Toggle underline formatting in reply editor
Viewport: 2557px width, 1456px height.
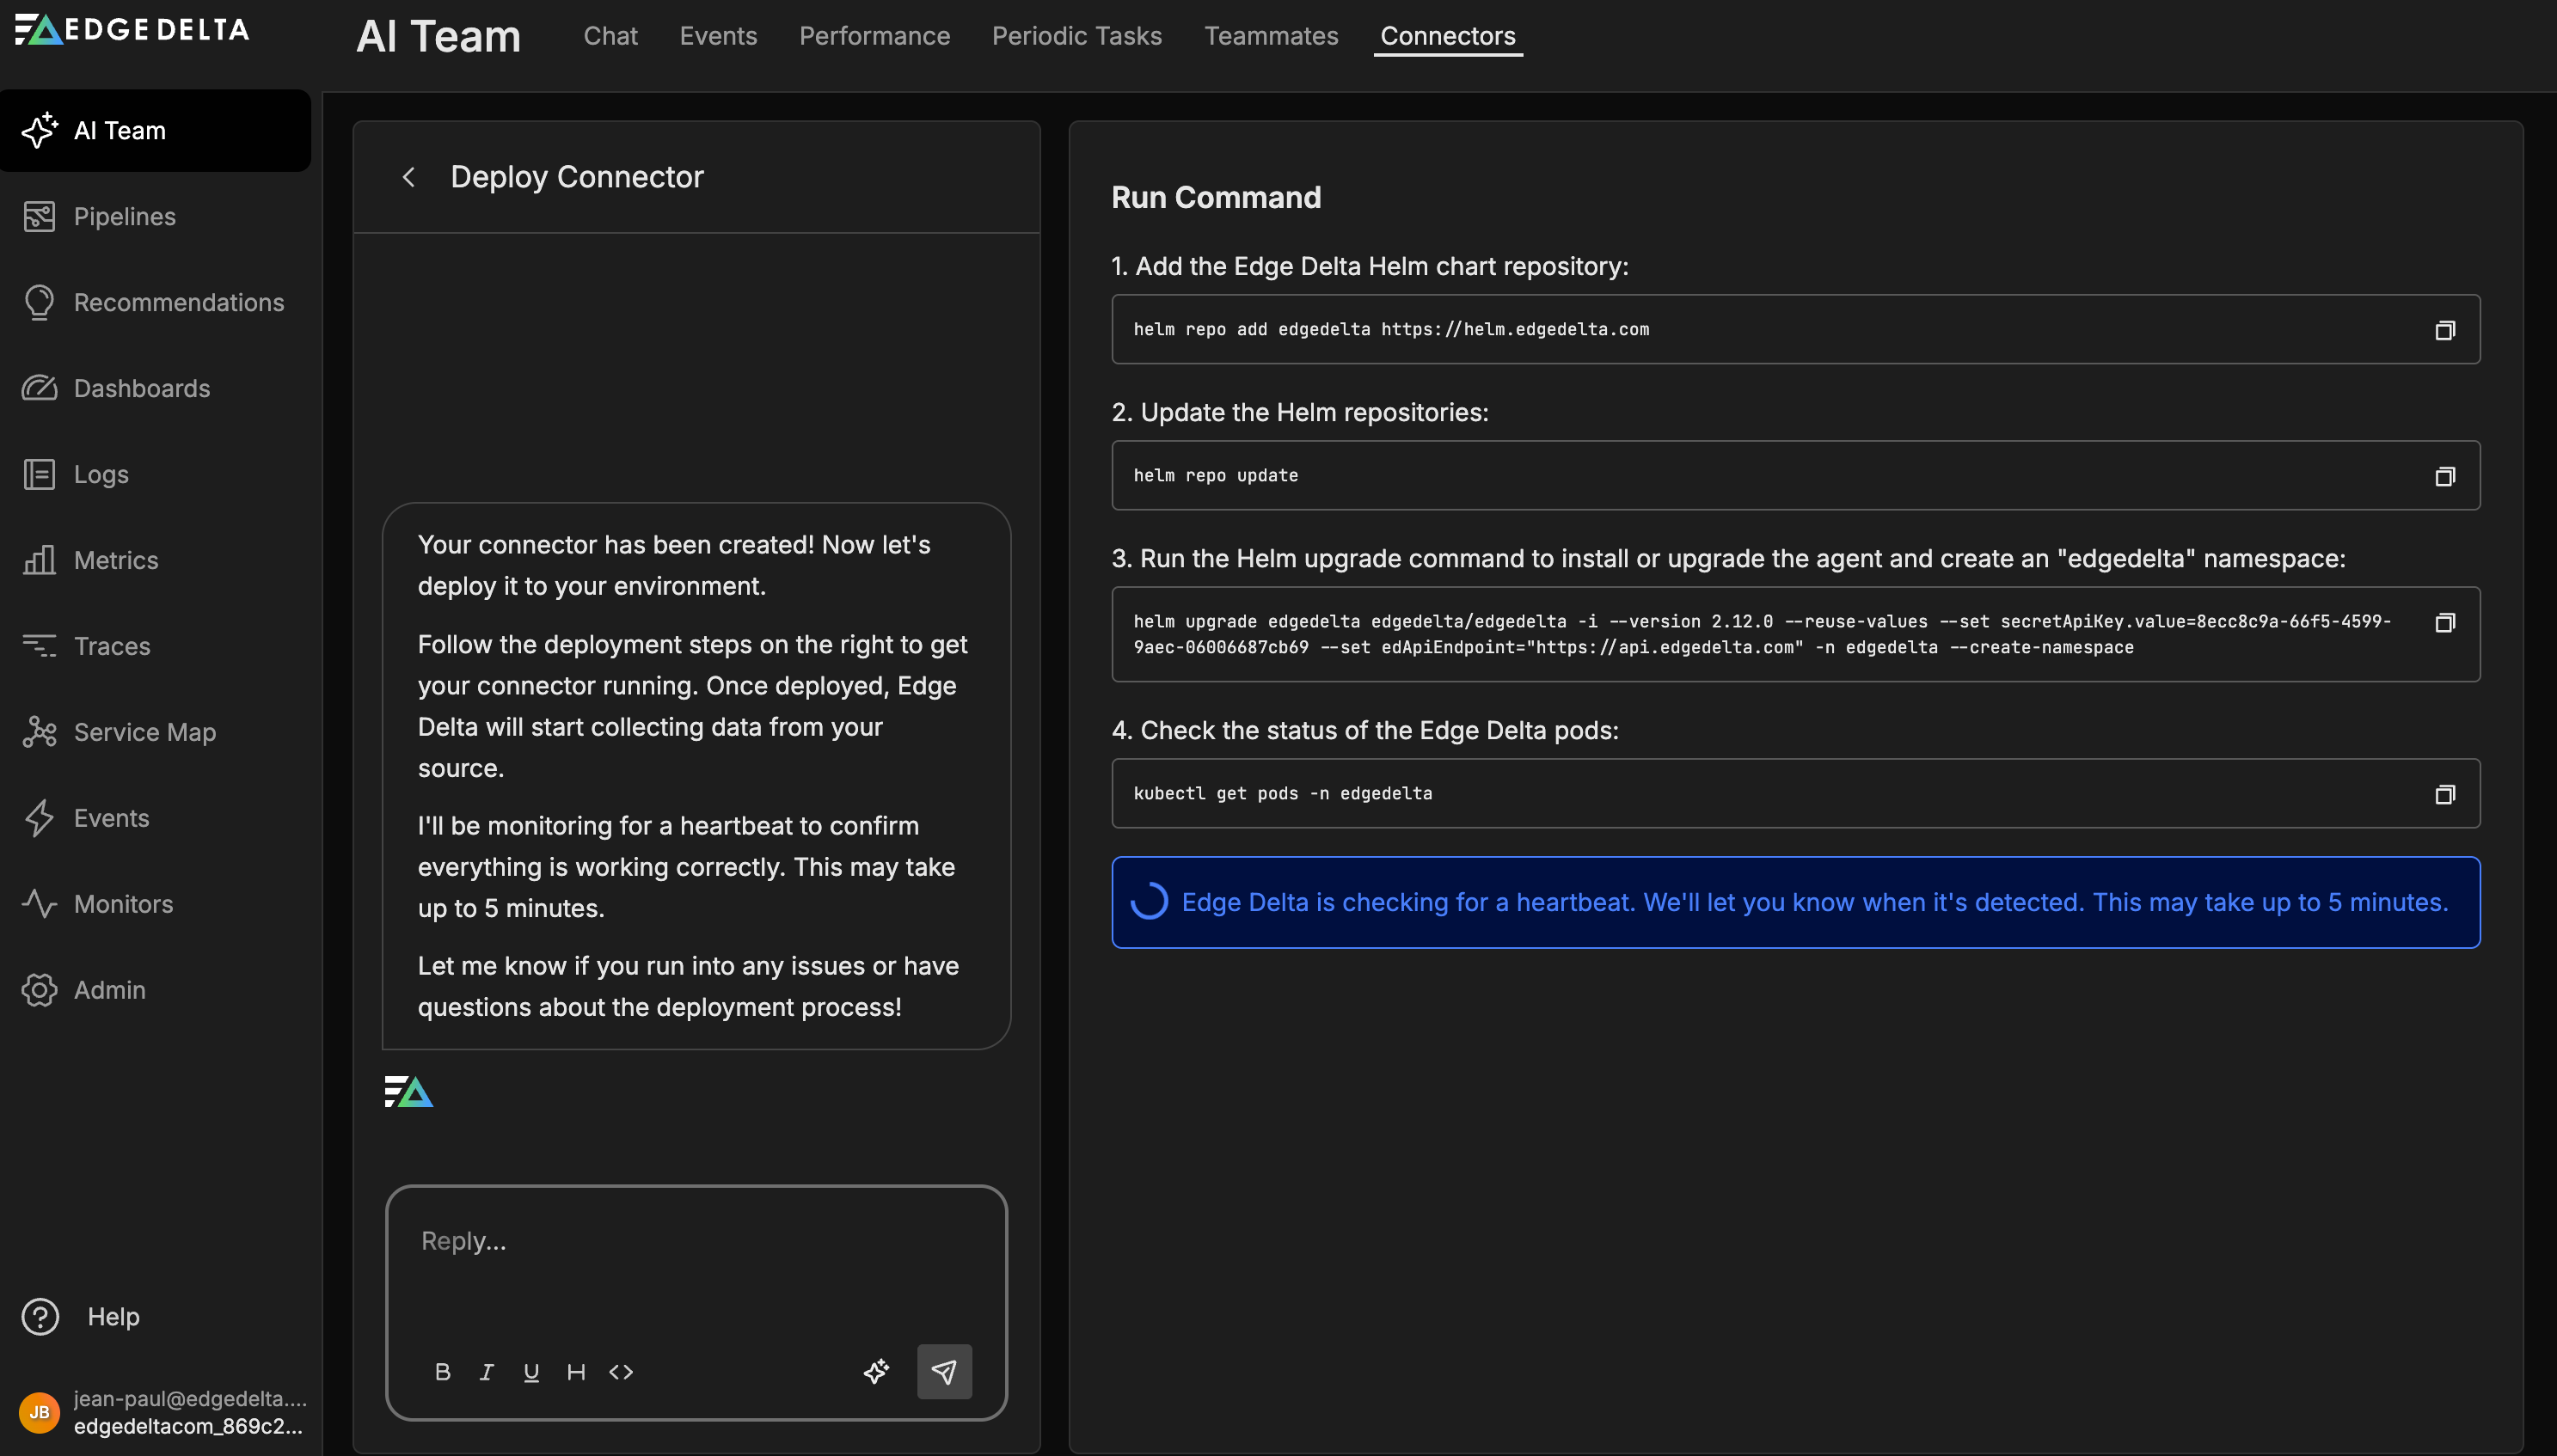point(531,1371)
